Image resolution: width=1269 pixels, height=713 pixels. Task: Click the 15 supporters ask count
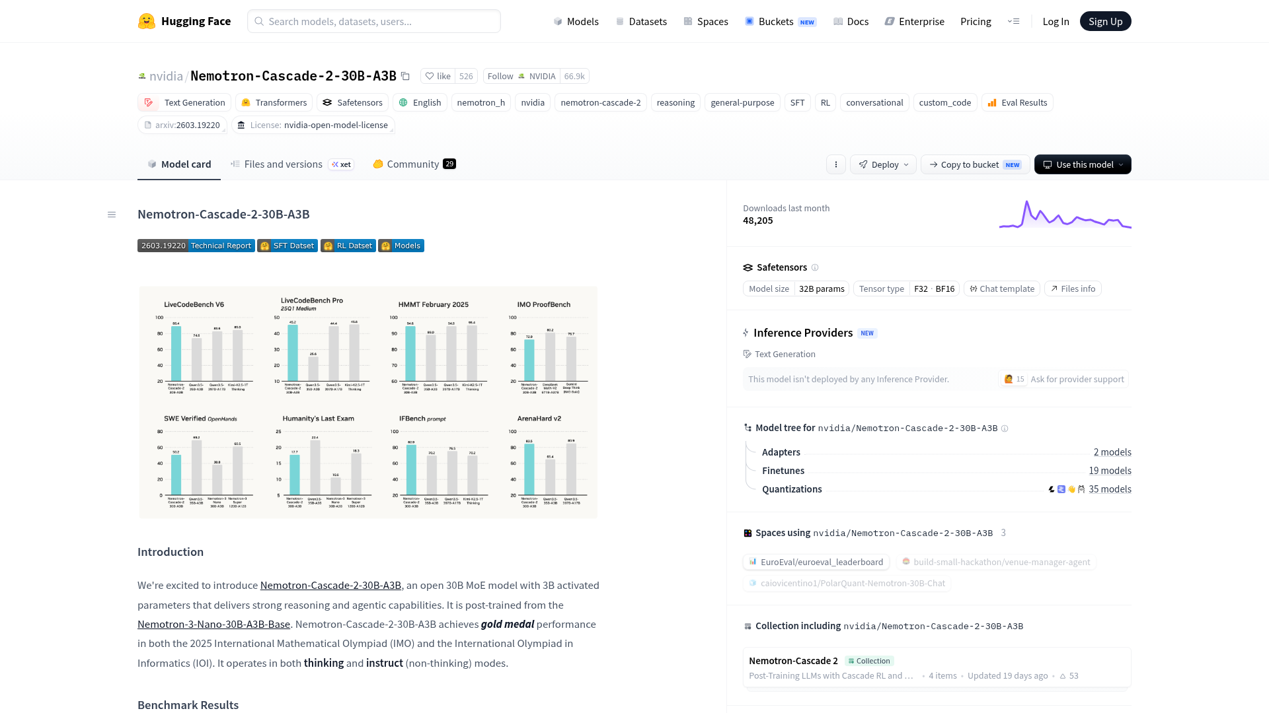click(1014, 379)
